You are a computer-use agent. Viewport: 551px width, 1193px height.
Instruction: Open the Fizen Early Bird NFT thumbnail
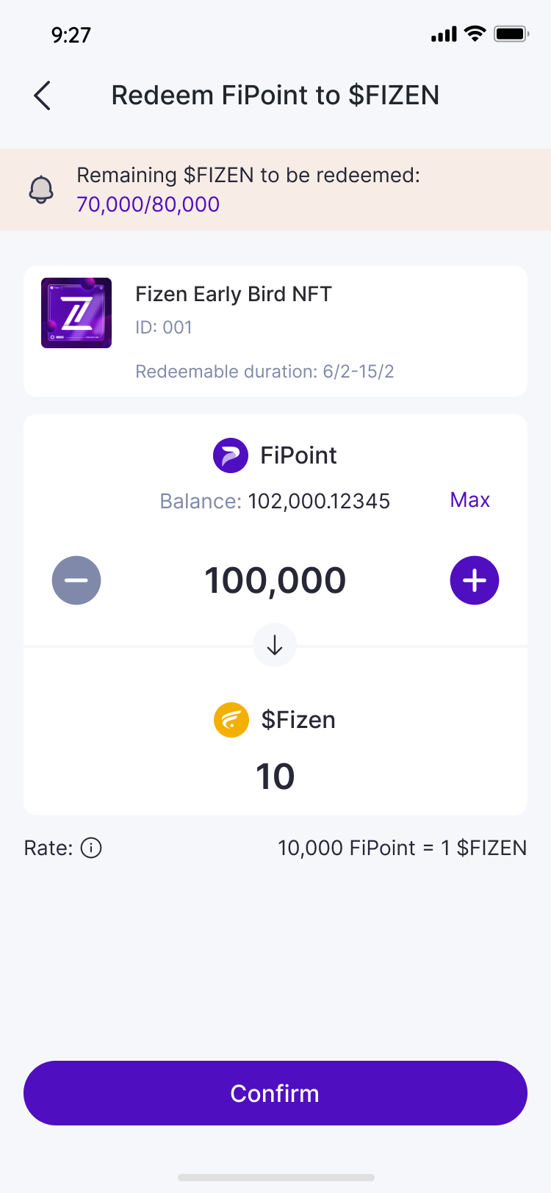(x=76, y=313)
